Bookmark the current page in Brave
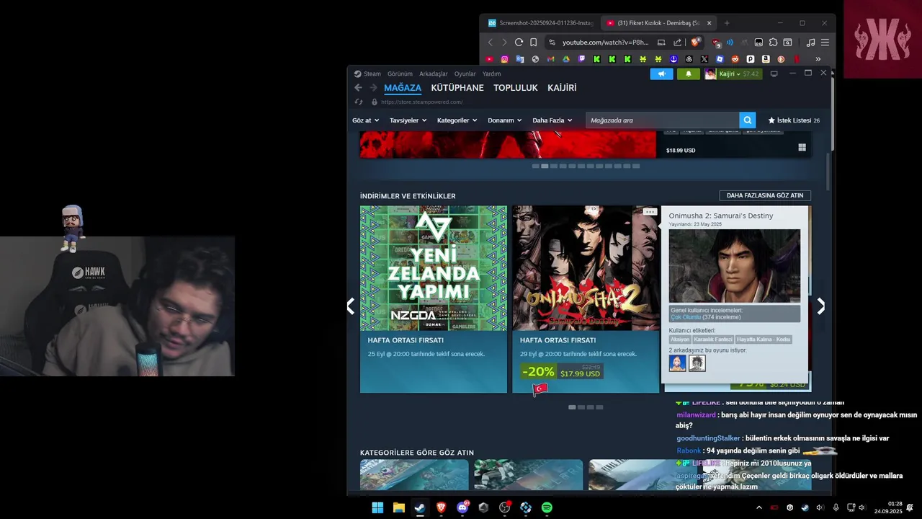 click(x=534, y=43)
